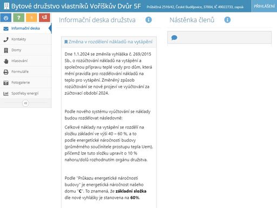Click the speech bubble comment icon

pyautogui.click(x=174, y=37)
